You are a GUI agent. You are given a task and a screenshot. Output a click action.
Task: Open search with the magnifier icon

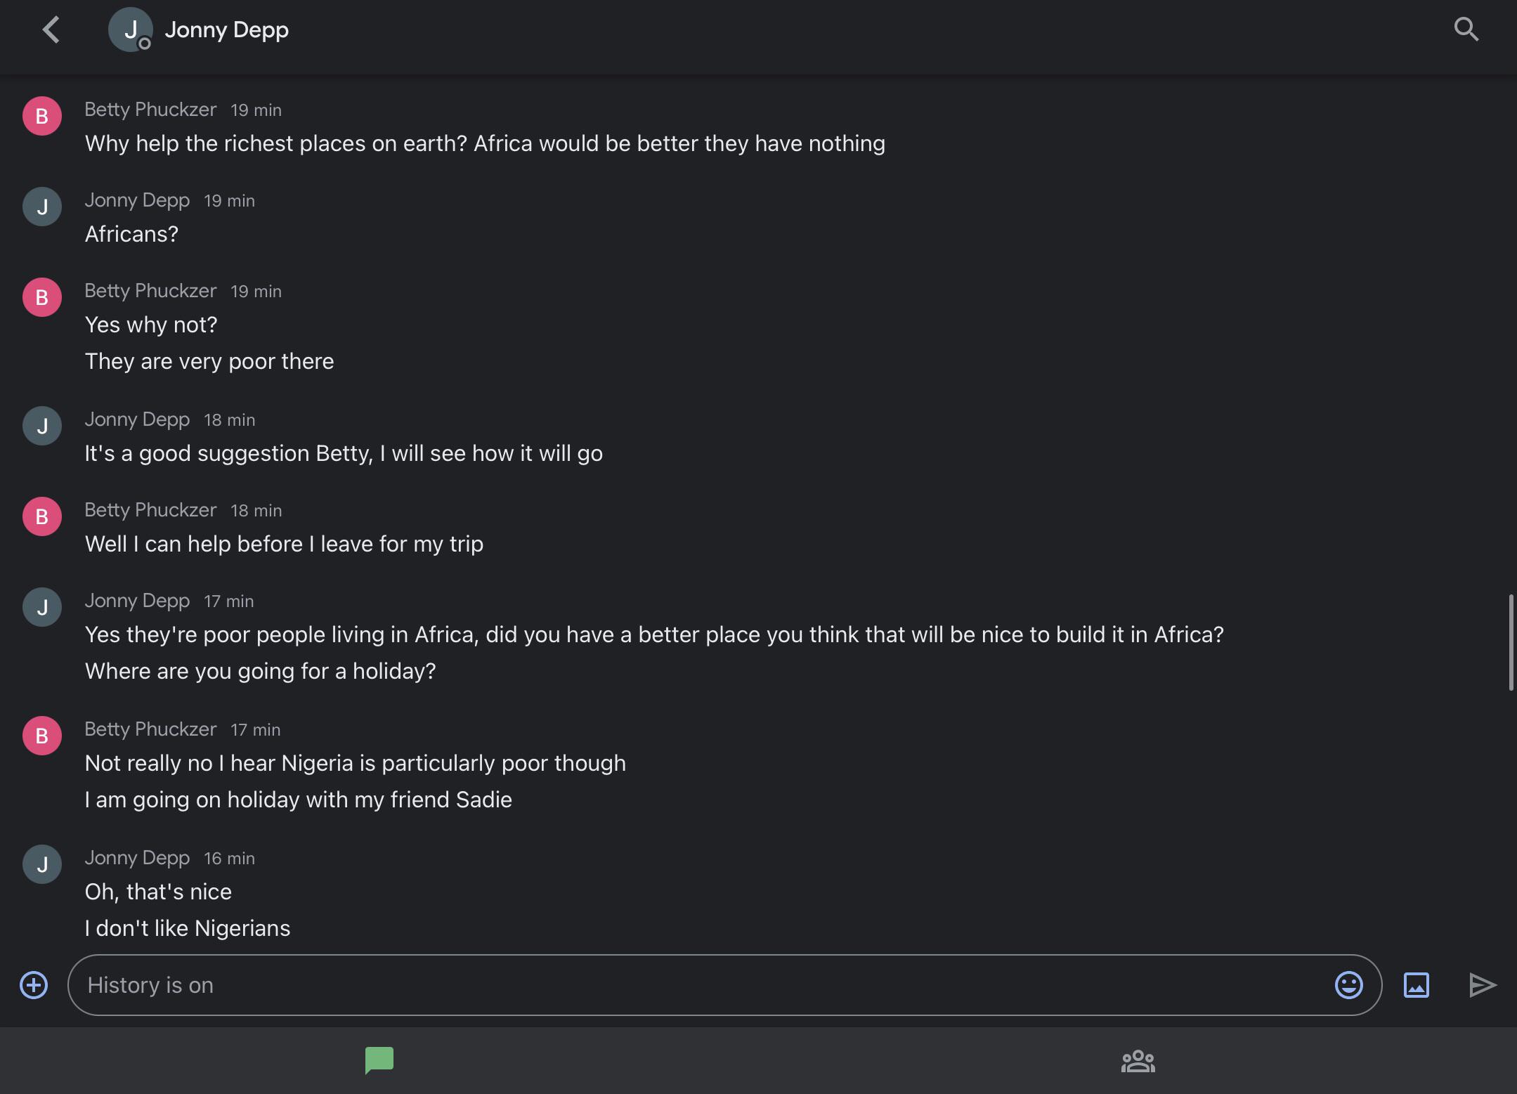pyautogui.click(x=1466, y=30)
